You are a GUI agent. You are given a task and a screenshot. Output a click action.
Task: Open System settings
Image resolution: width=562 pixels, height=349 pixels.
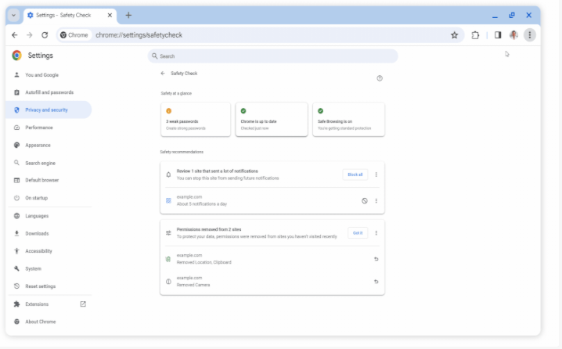click(x=49, y=268)
